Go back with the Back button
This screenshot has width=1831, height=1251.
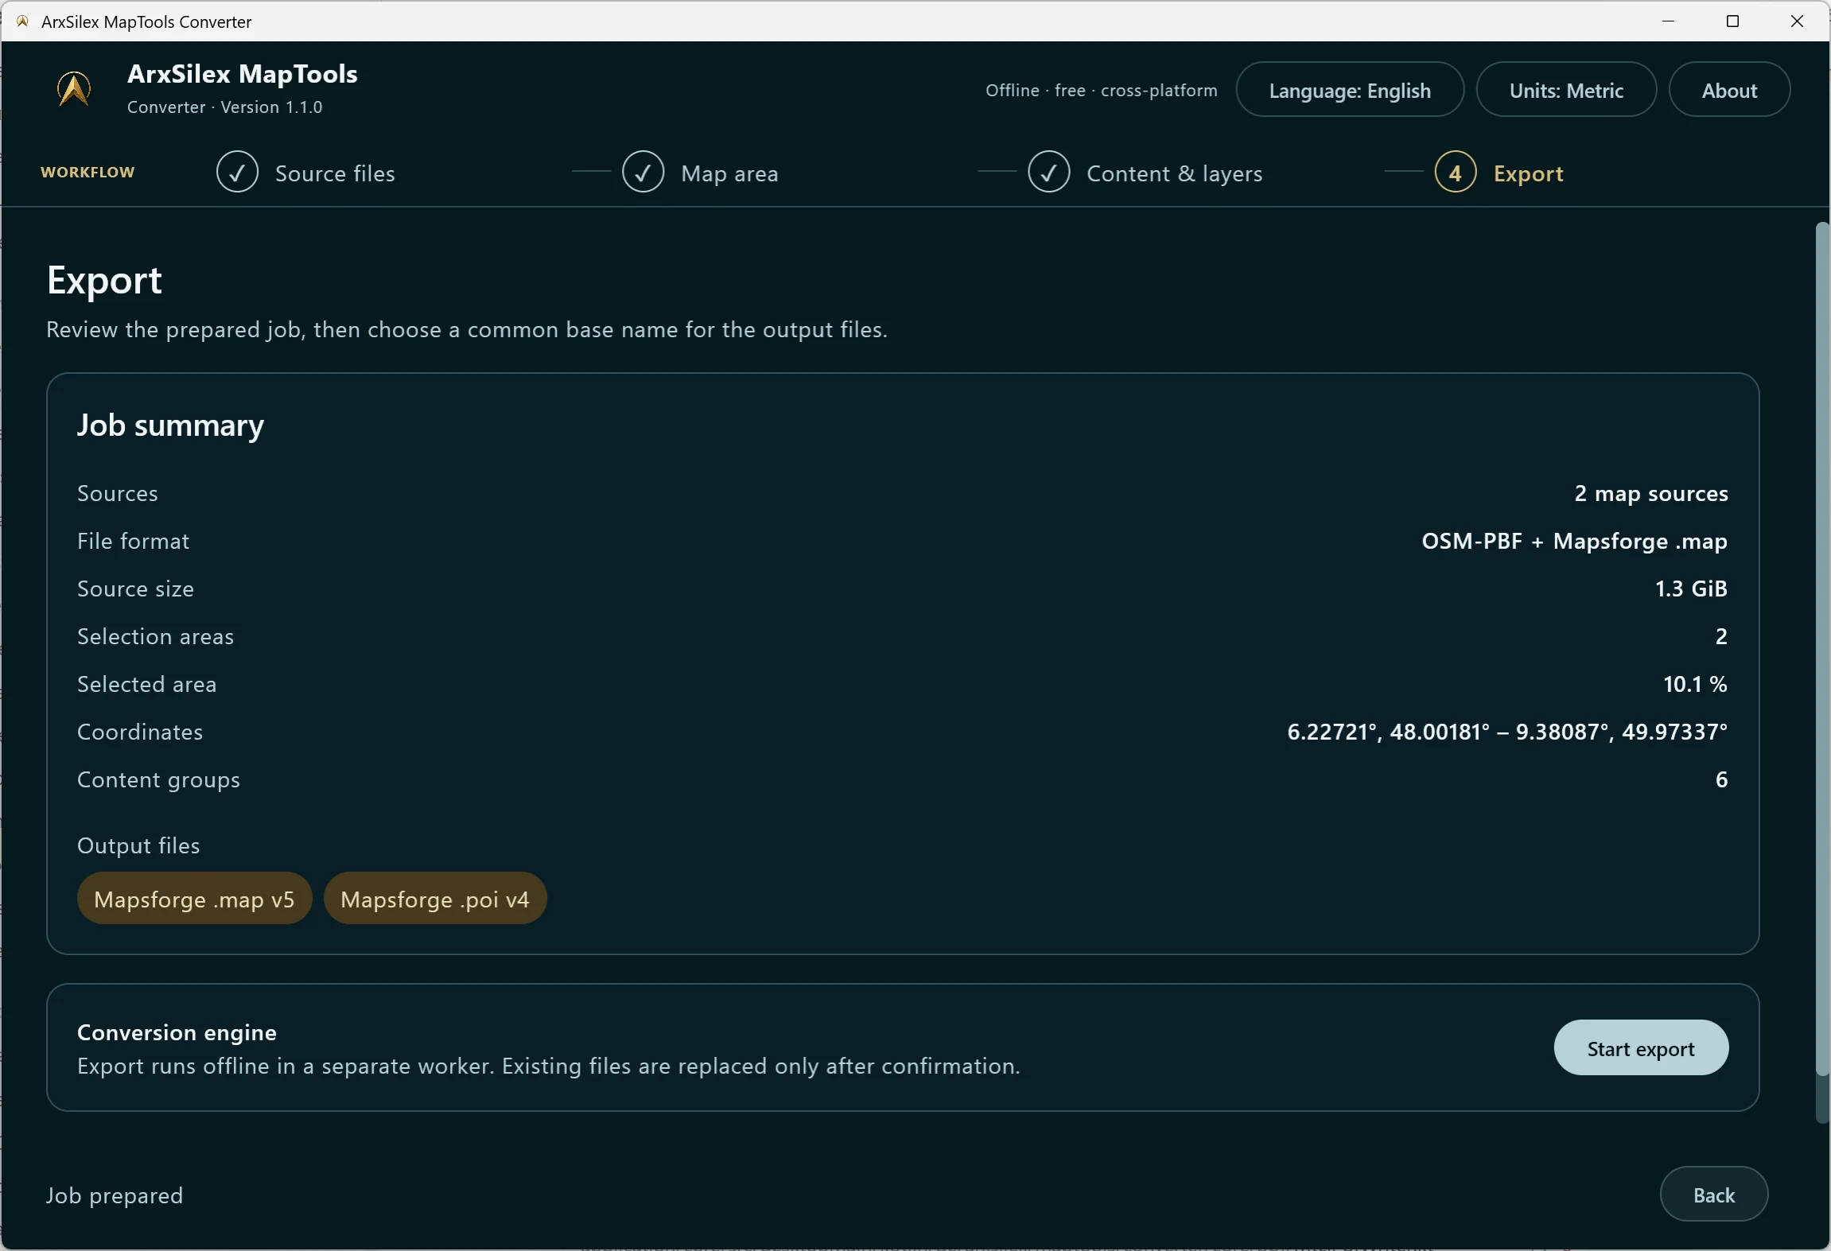pos(1714,1195)
